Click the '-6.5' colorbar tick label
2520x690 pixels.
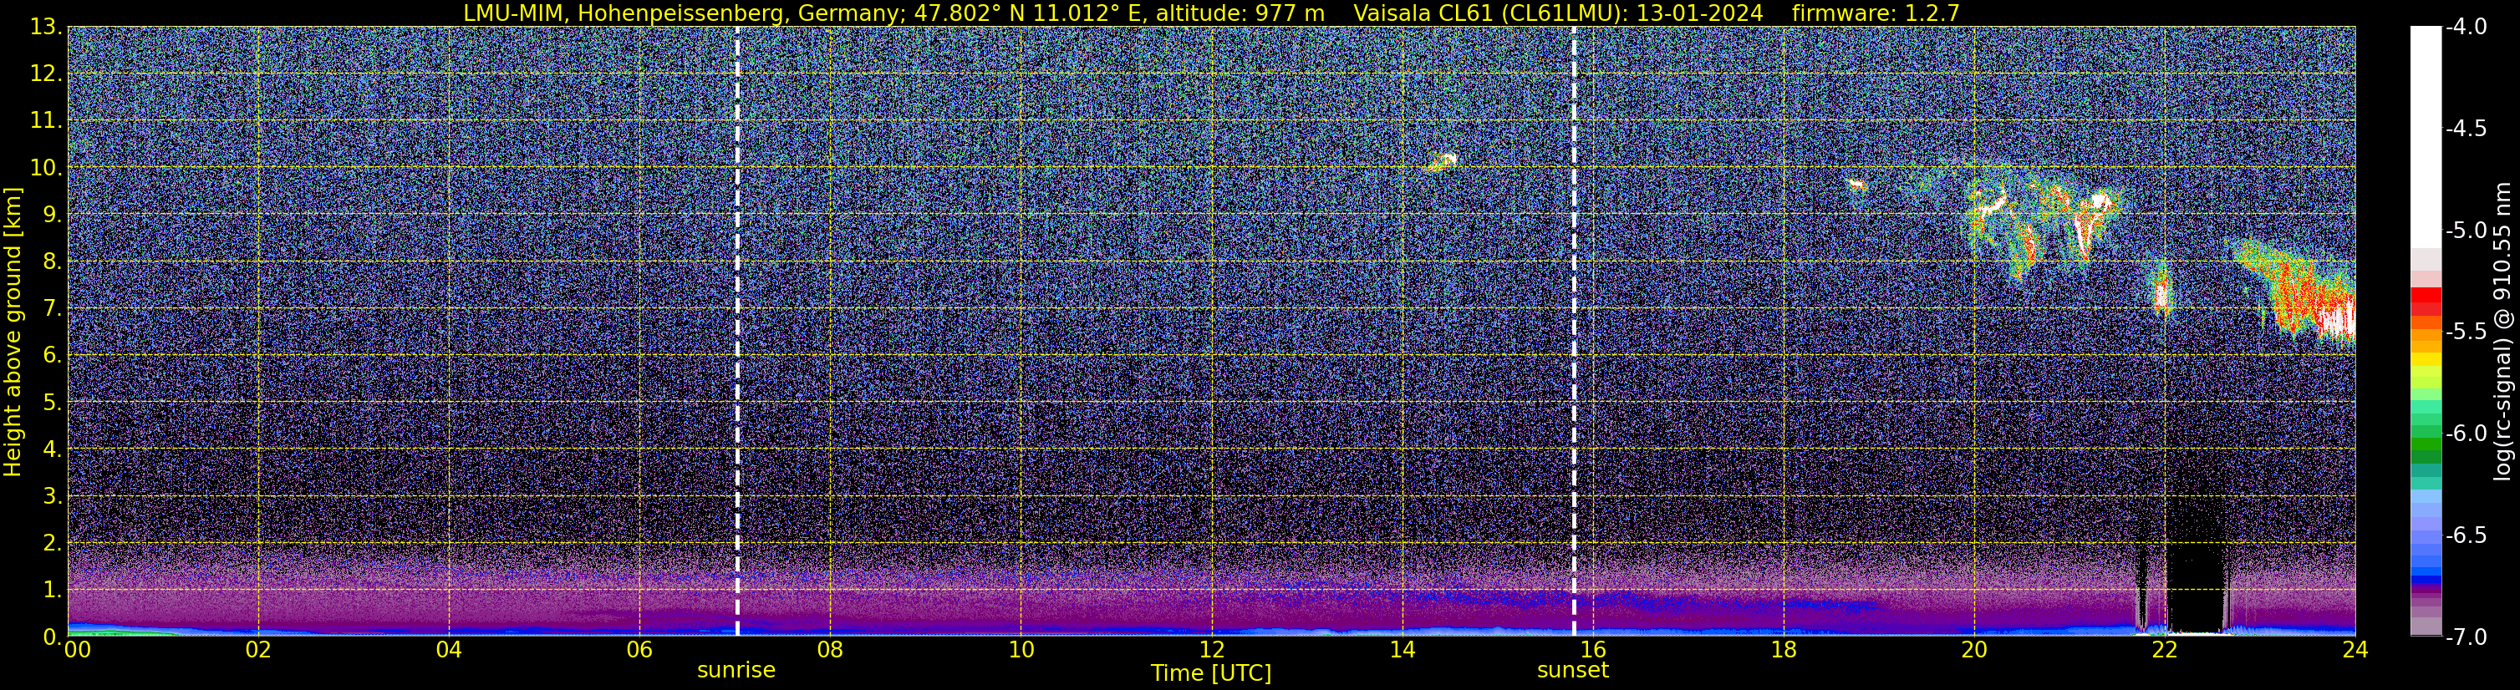pyautogui.click(x=2465, y=535)
